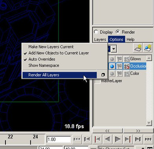Select the Glows render layer
This screenshot has height=149, width=154.
tap(136, 59)
